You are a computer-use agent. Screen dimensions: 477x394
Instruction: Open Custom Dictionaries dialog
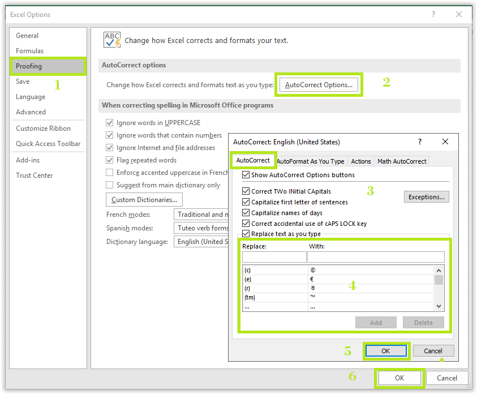144,200
